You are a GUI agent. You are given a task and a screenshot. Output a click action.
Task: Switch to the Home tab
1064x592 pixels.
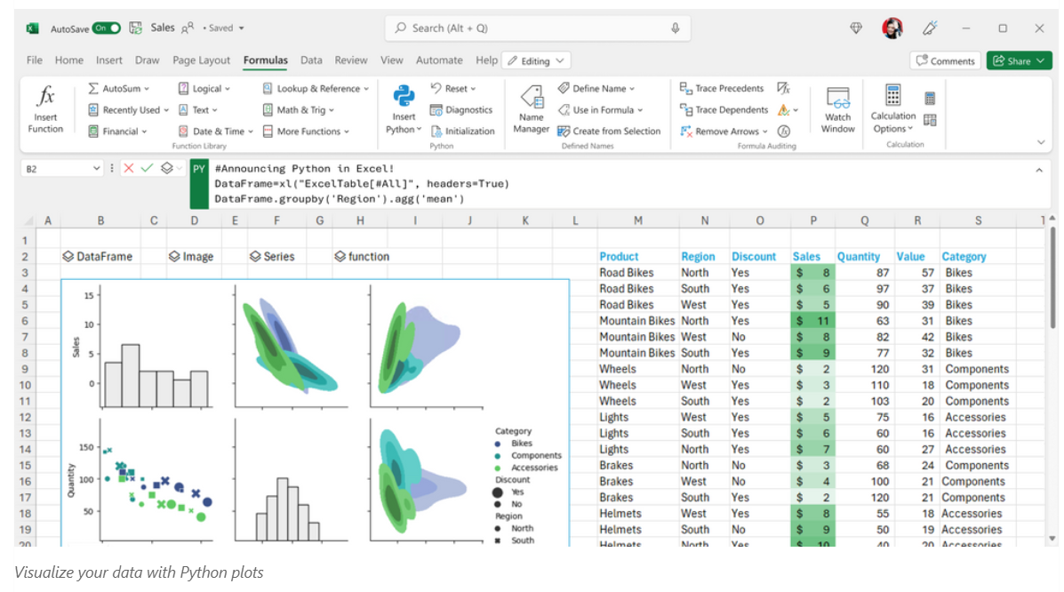(x=69, y=60)
